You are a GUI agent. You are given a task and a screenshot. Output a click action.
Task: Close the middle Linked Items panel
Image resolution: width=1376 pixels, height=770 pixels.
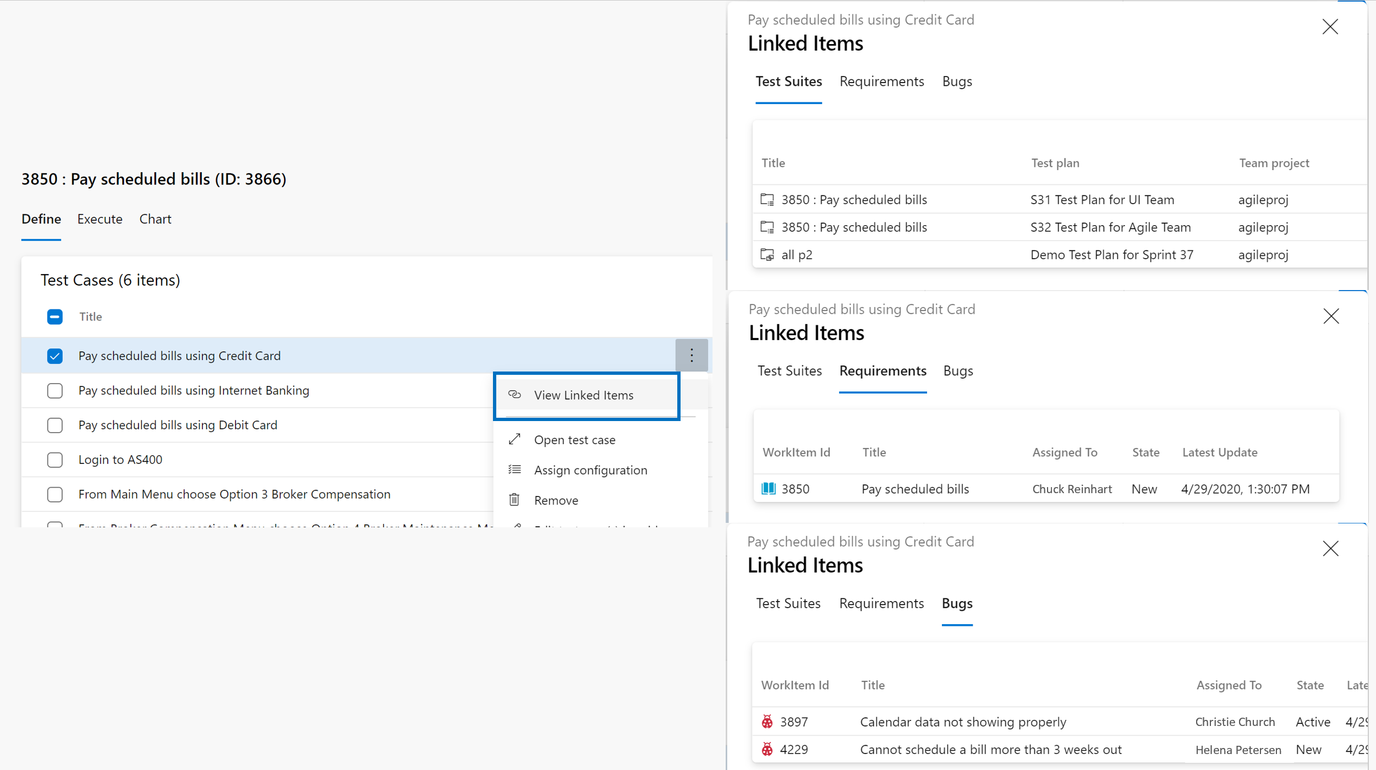1331,316
